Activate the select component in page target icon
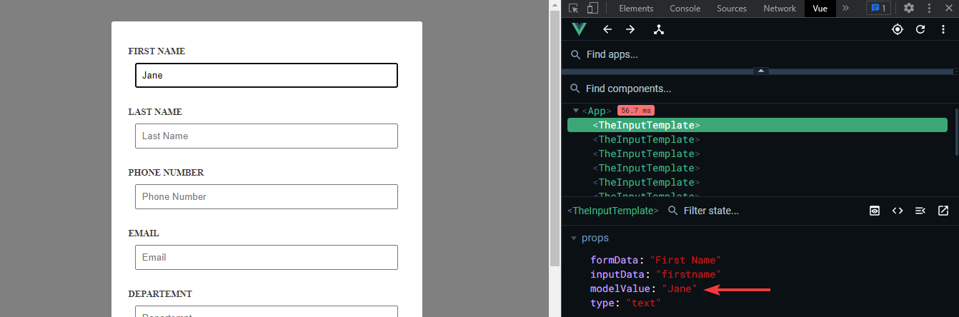The height and width of the screenshot is (317, 959). click(898, 29)
